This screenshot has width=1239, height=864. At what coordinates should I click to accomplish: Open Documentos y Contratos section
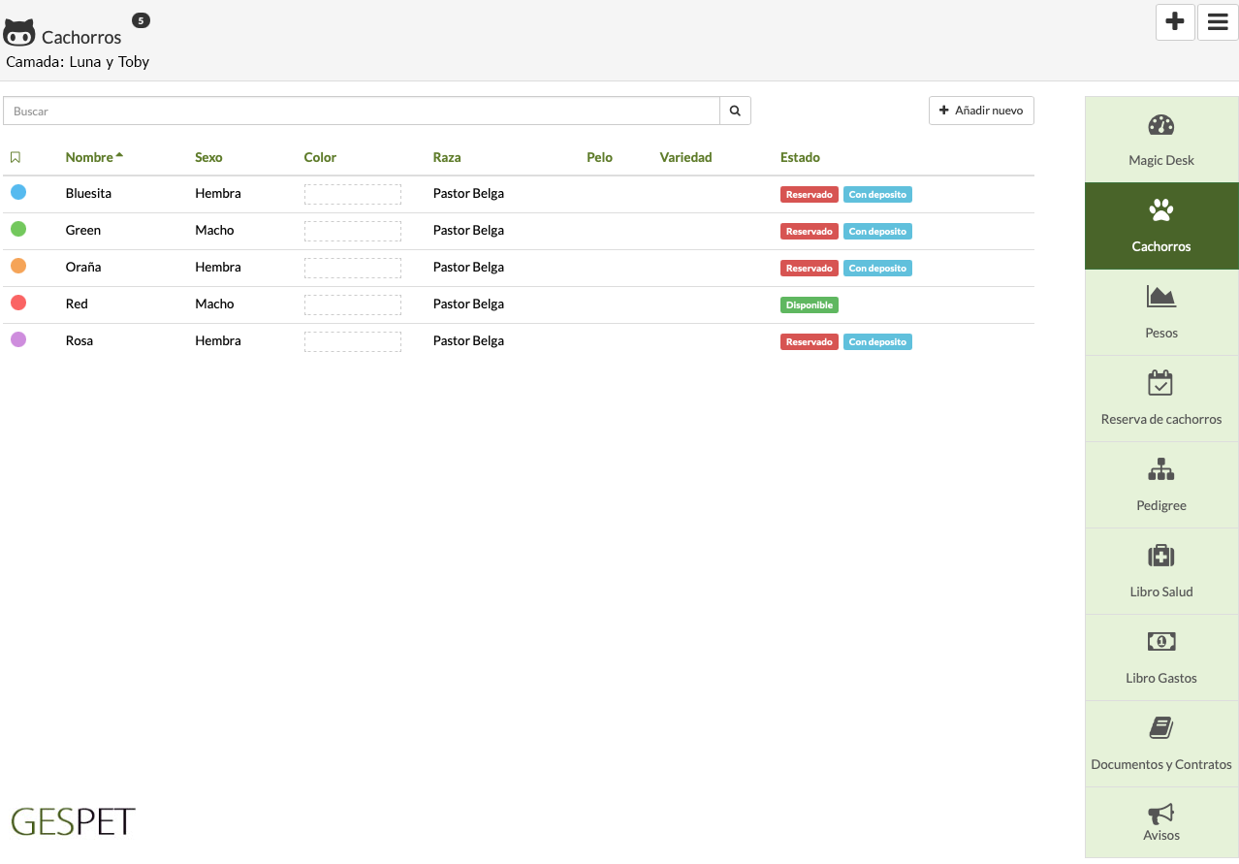1160,744
